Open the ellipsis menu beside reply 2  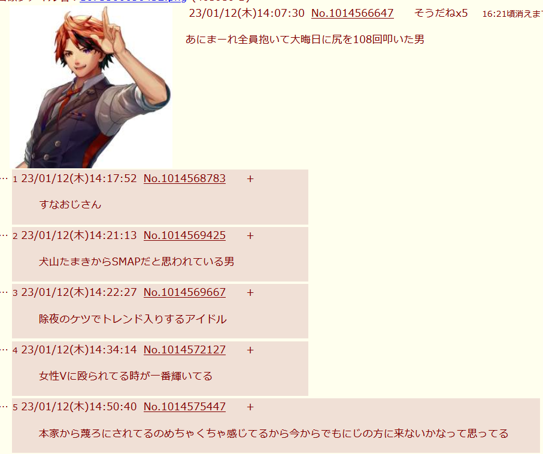pos(4,235)
